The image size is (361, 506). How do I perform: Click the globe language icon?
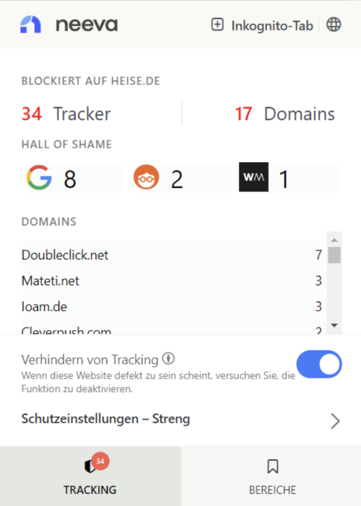pyautogui.click(x=334, y=25)
